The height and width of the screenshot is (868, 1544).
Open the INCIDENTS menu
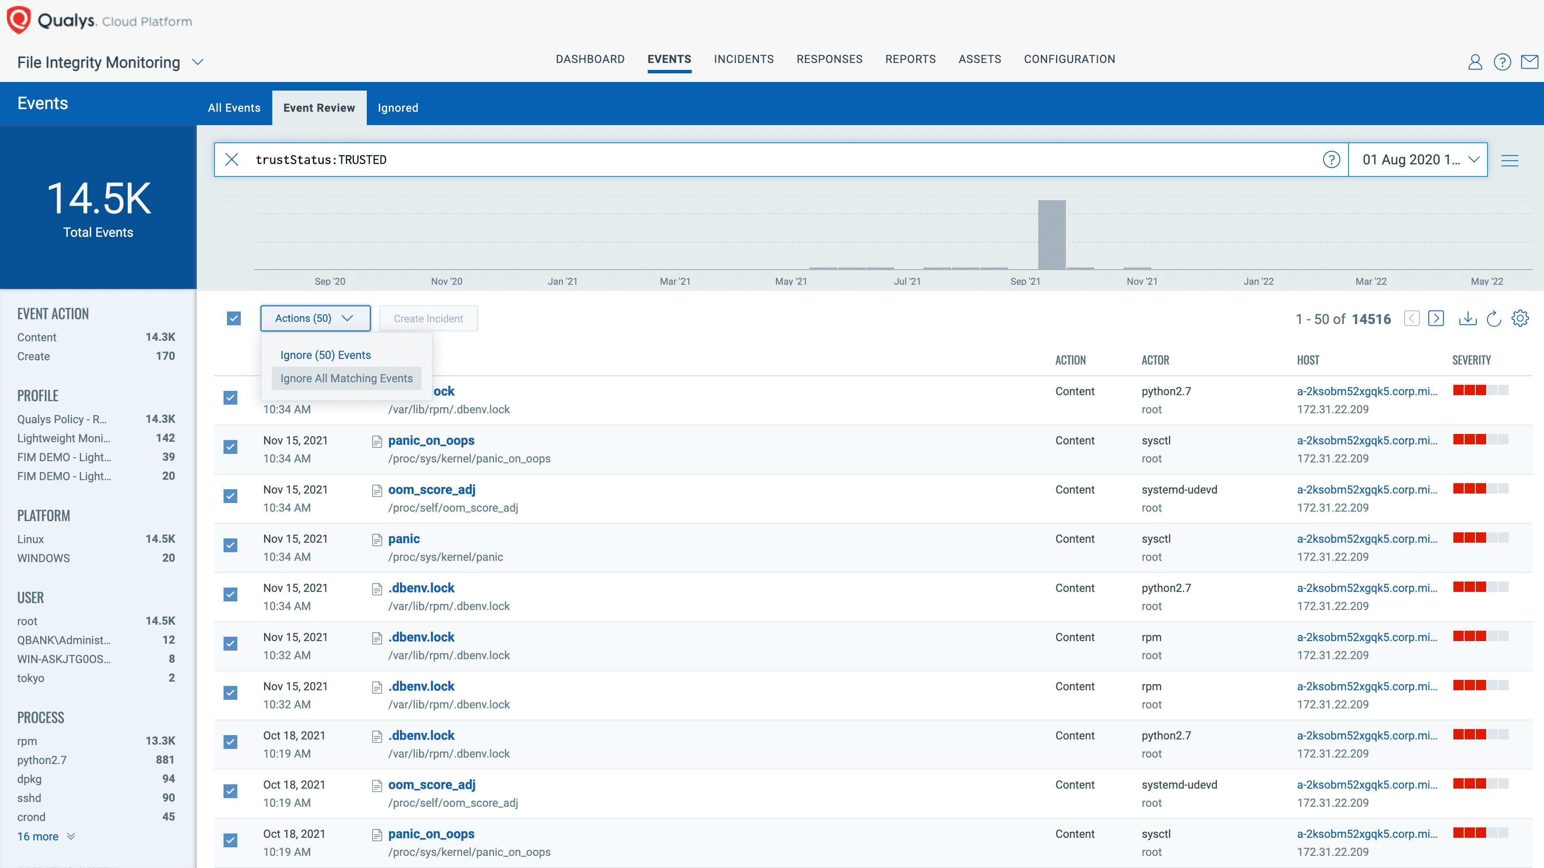tap(743, 59)
